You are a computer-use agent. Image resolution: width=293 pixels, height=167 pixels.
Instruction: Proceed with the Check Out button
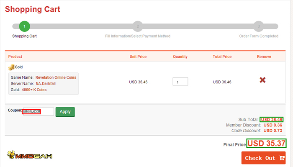pyautogui.click(x=263, y=158)
